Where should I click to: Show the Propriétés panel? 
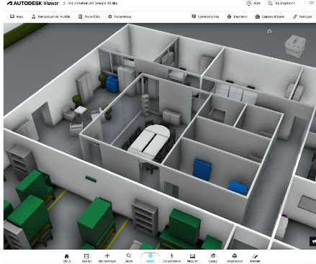89,17
